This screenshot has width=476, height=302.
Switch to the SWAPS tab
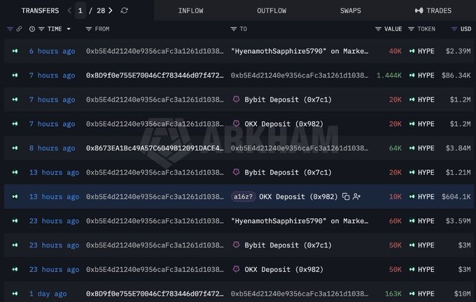click(350, 10)
